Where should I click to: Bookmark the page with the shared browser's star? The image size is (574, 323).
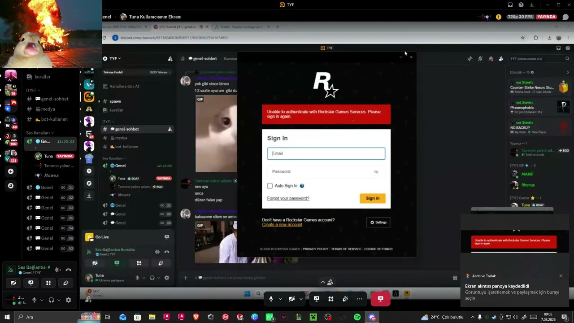(523, 38)
